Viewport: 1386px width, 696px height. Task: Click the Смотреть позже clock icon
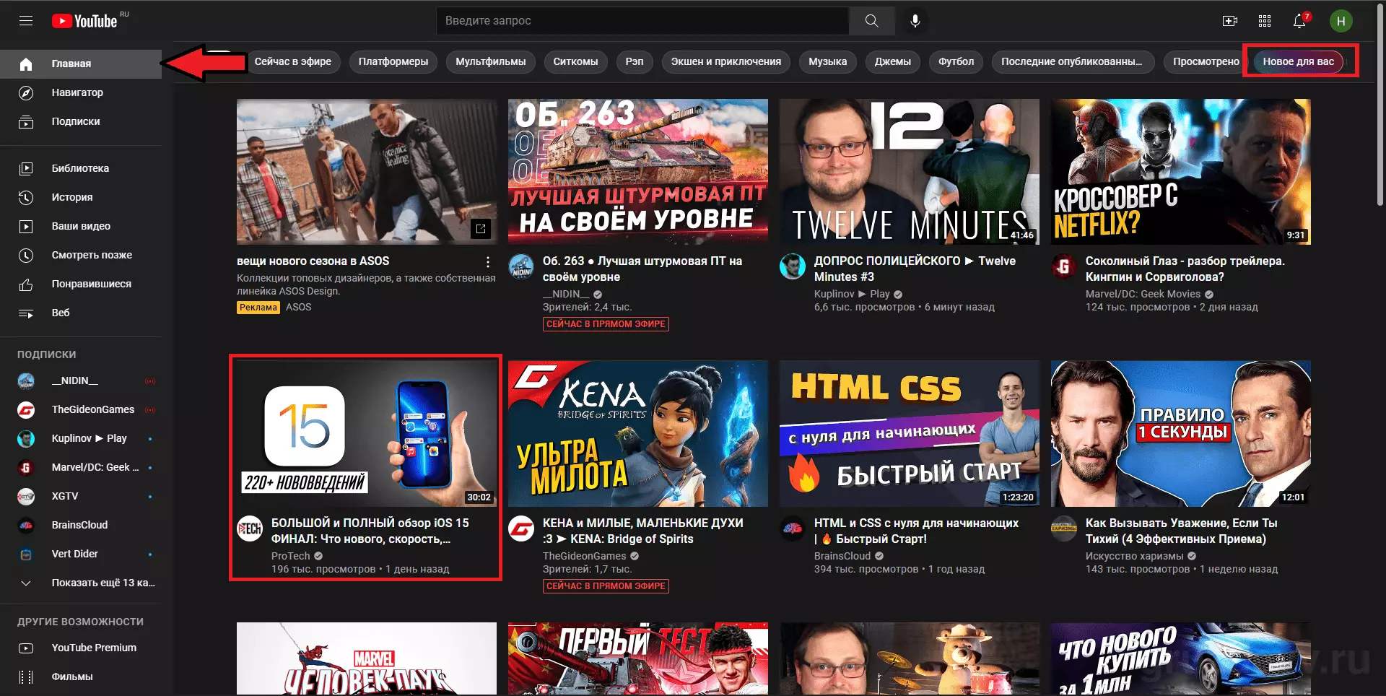(26, 255)
